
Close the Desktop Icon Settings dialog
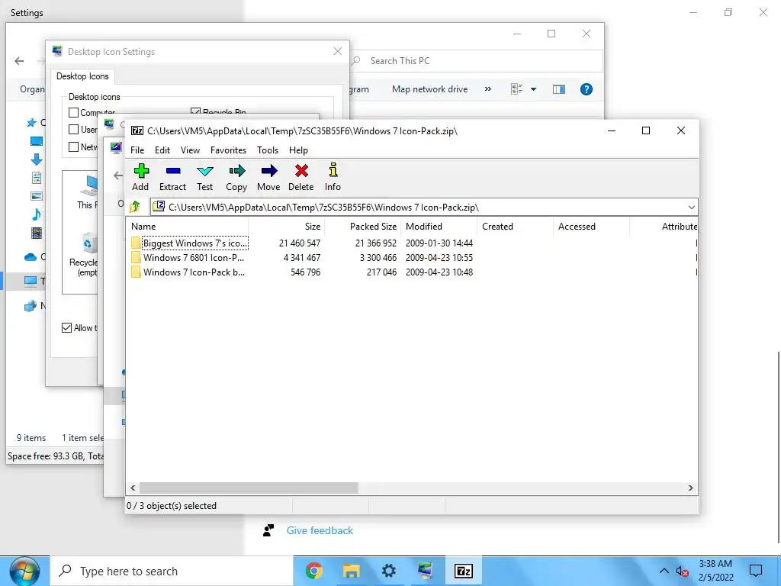pyautogui.click(x=338, y=51)
